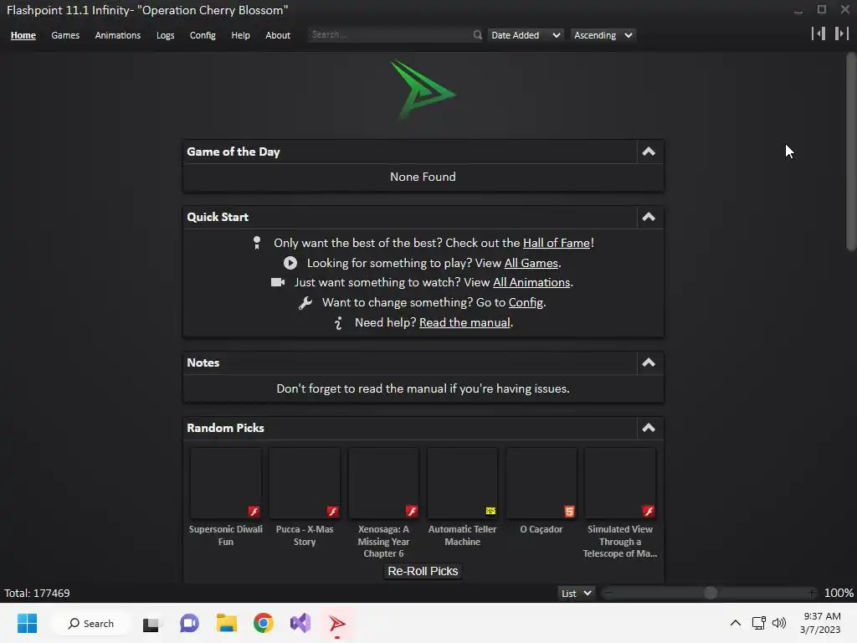Viewport: 857px width, 643px height.
Task: Click into the Search input field
Action: (x=390, y=35)
